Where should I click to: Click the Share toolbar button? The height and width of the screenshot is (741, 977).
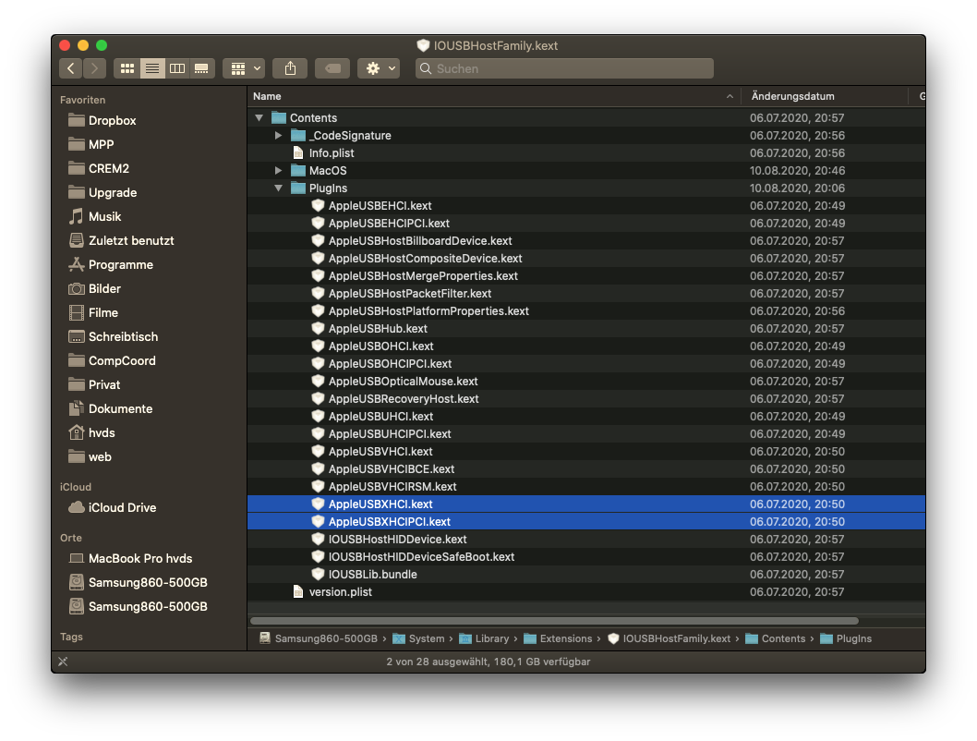[290, 68]
